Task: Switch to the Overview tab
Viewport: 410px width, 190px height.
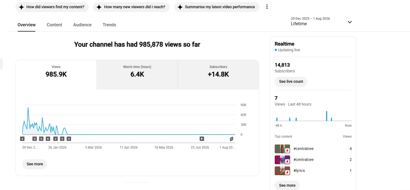Action: coord(27,25)
